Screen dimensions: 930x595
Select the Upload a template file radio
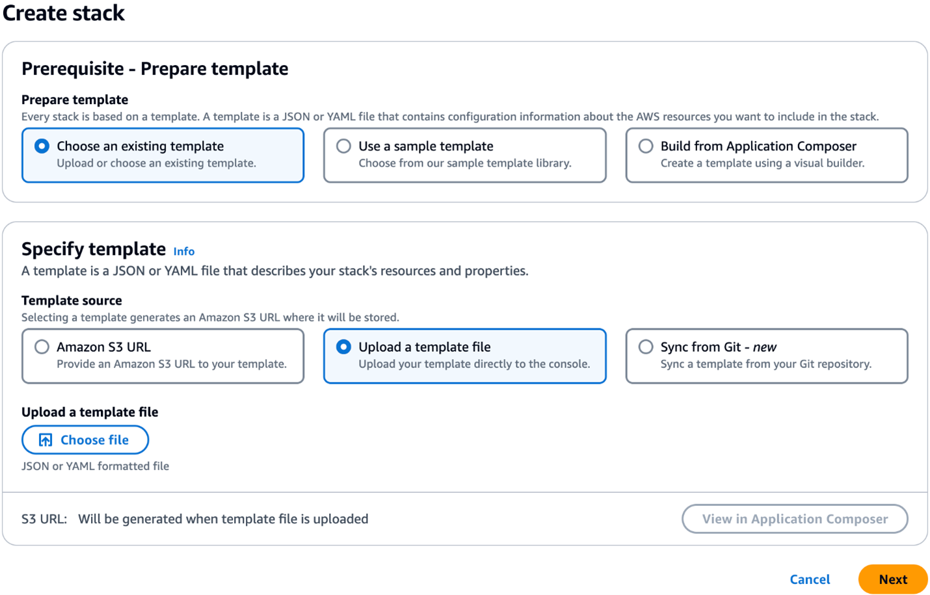(x=344, y=347)
